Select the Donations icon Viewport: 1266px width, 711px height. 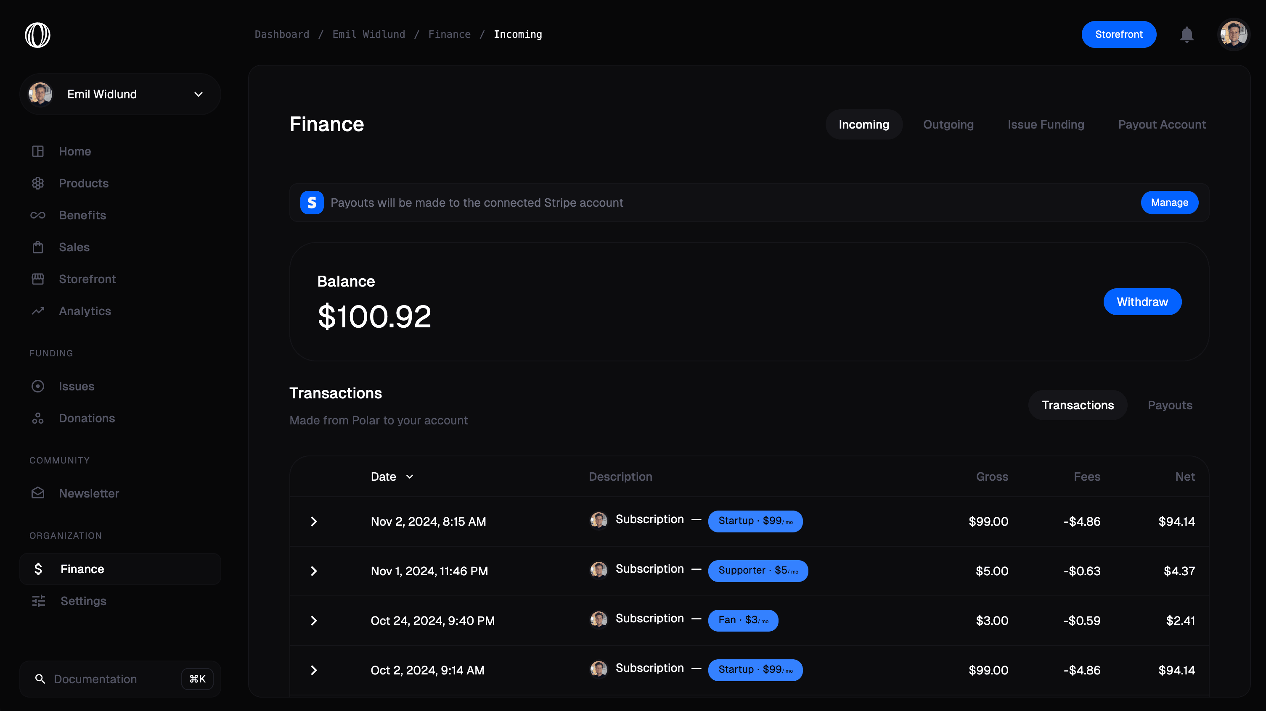pos(38,418)
